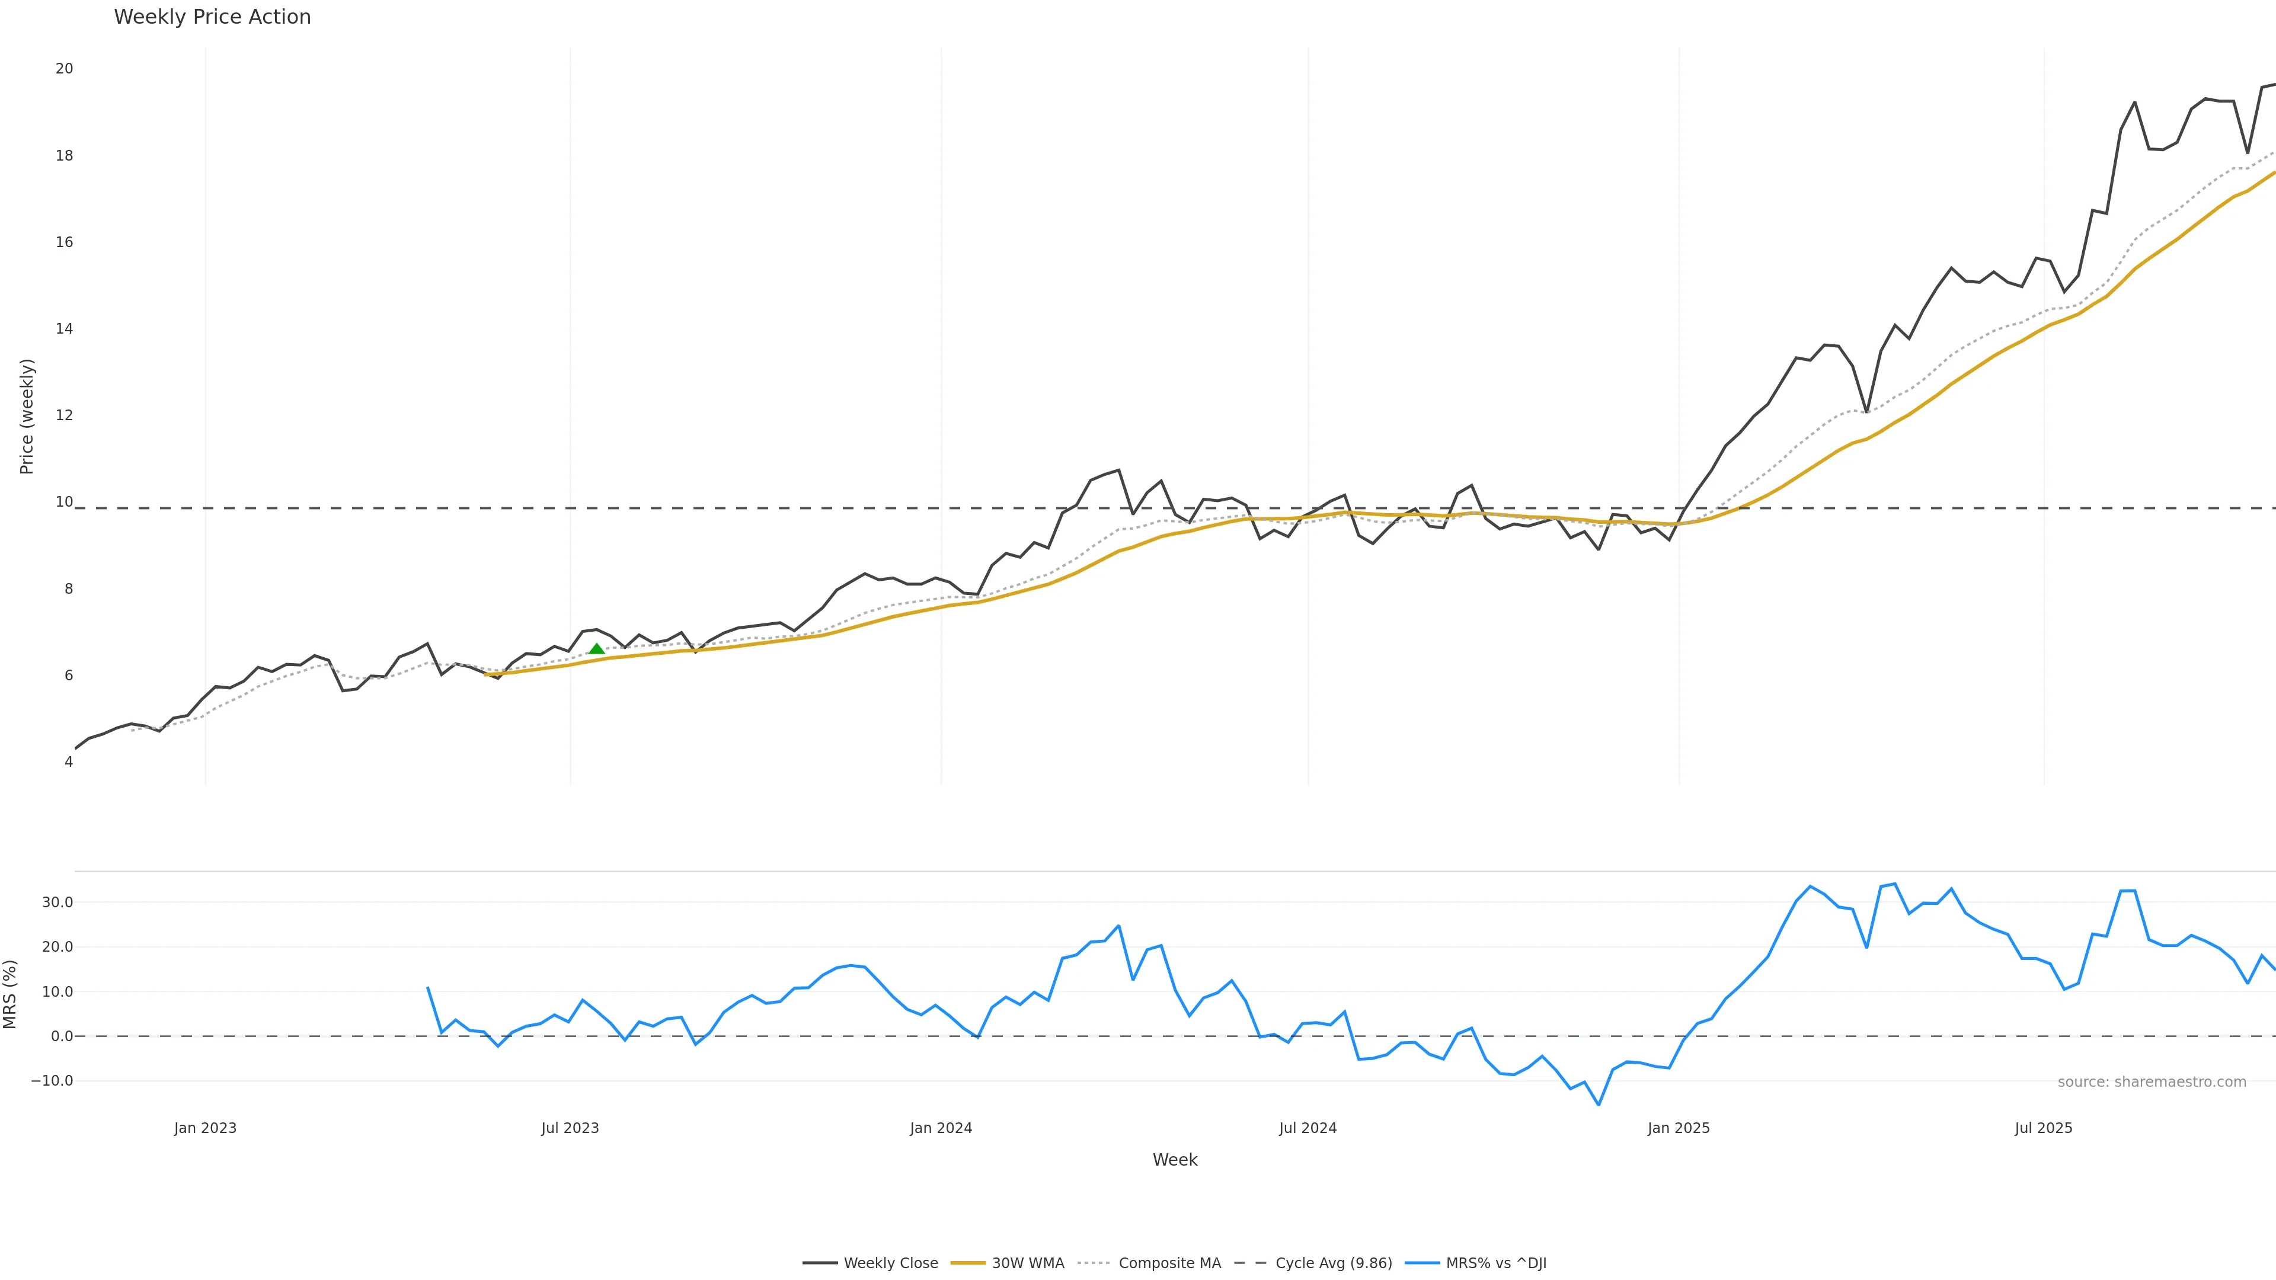Viewport: 2276px width, 1280px height.
Task: Click the Weekly Price Action title
Action: [212, 17]
